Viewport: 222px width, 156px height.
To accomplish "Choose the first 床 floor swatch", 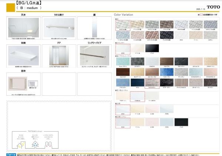I will [x=122, y=24].
